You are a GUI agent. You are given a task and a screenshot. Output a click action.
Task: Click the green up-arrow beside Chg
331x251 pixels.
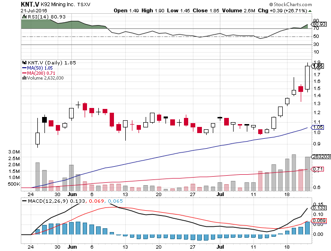[310, 11]
